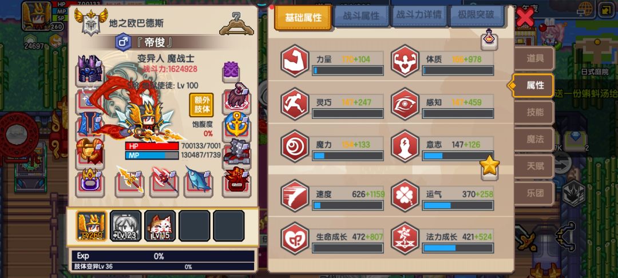
Task: Tap the potion bottle icon
Action: 489,39
